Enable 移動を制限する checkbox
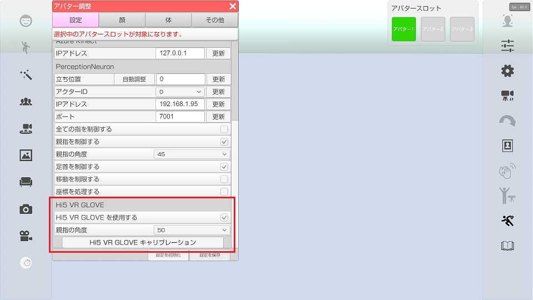Screen dimensions: 533x300 (x=224, y=179)
